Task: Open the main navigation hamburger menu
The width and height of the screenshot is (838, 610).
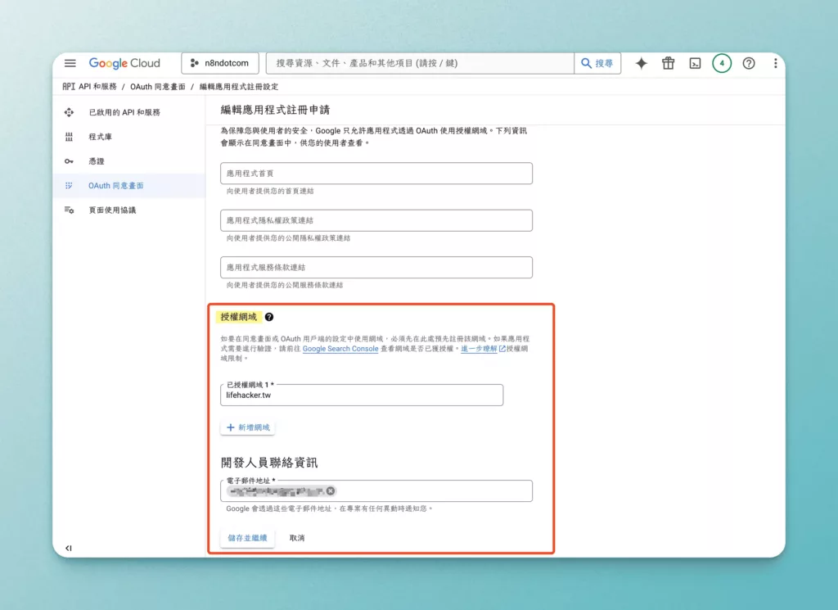Action: [70, 63]
